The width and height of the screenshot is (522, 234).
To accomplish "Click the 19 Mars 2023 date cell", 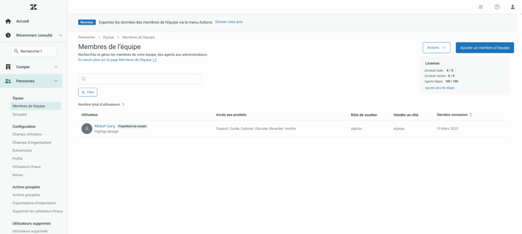I will pyautogui.click(x=447, y=129).
